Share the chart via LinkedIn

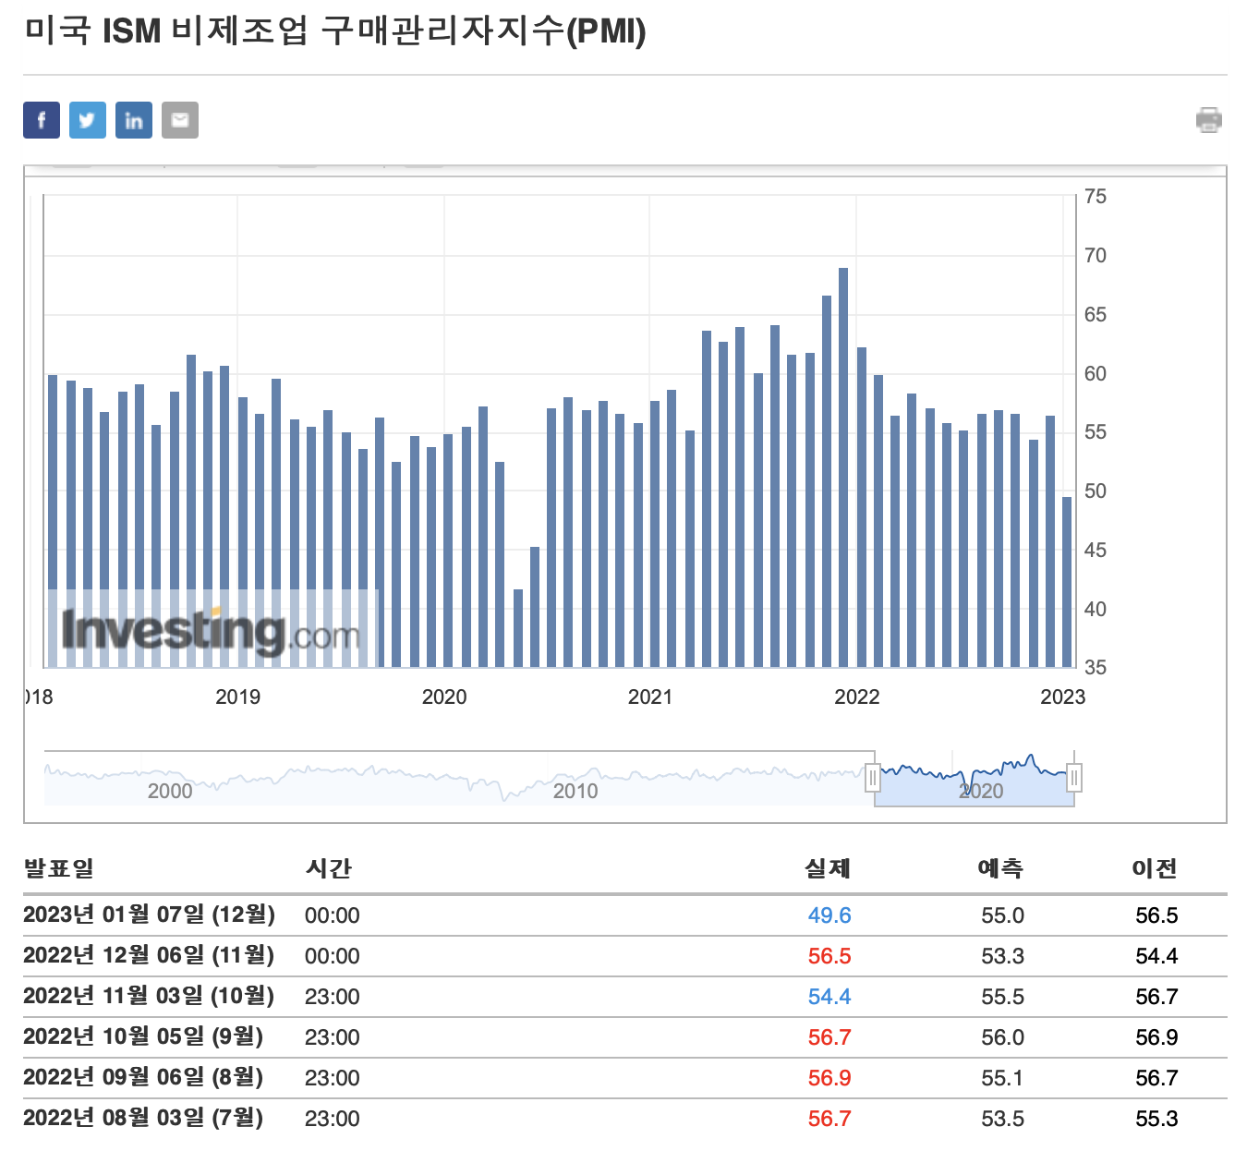tap(133, 119)
